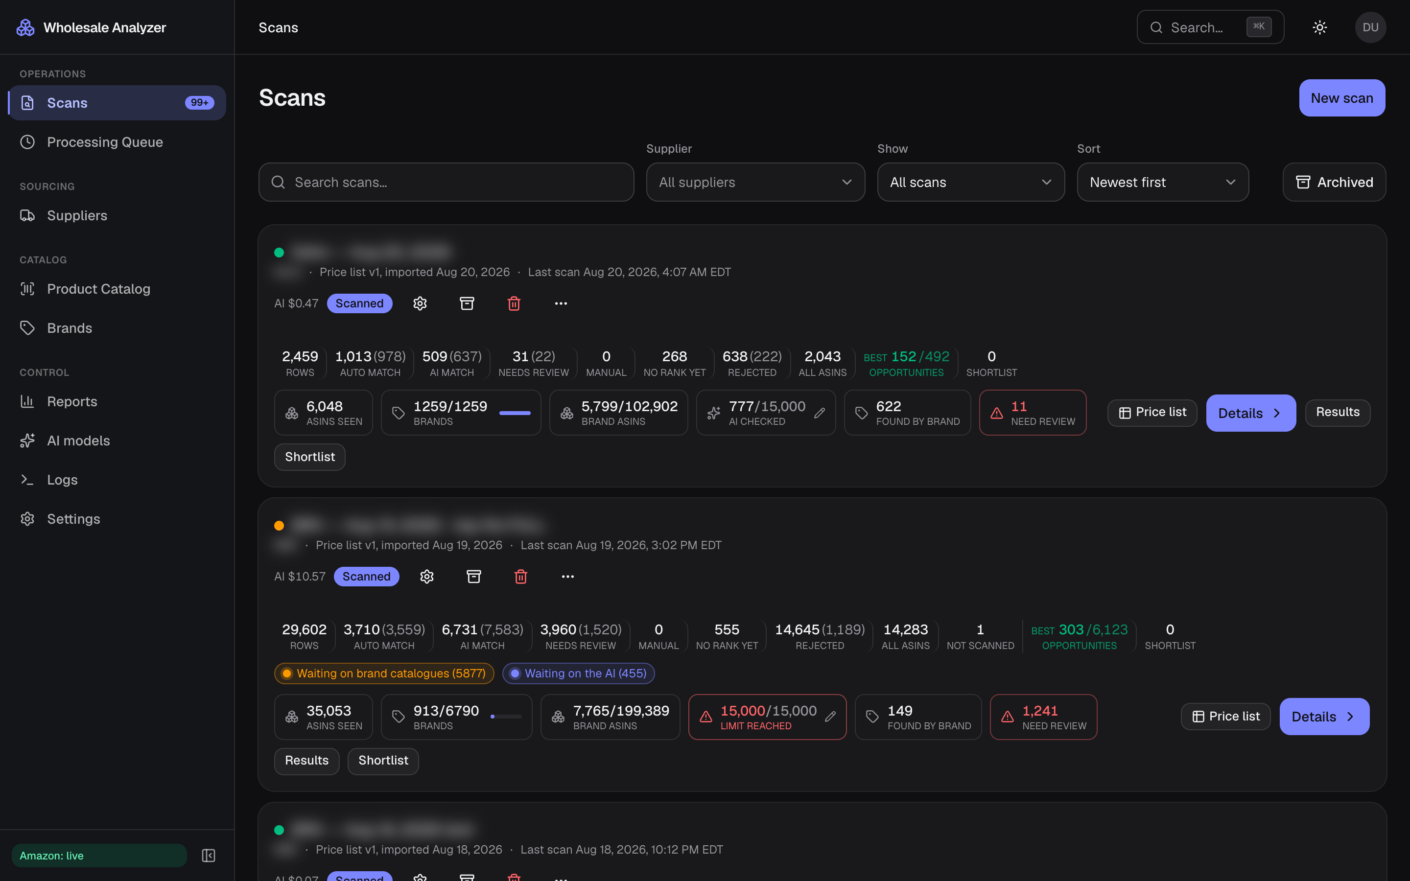Open Brands in the sidebar
Screen dimensions: 1410x881
tap(117, 327)
